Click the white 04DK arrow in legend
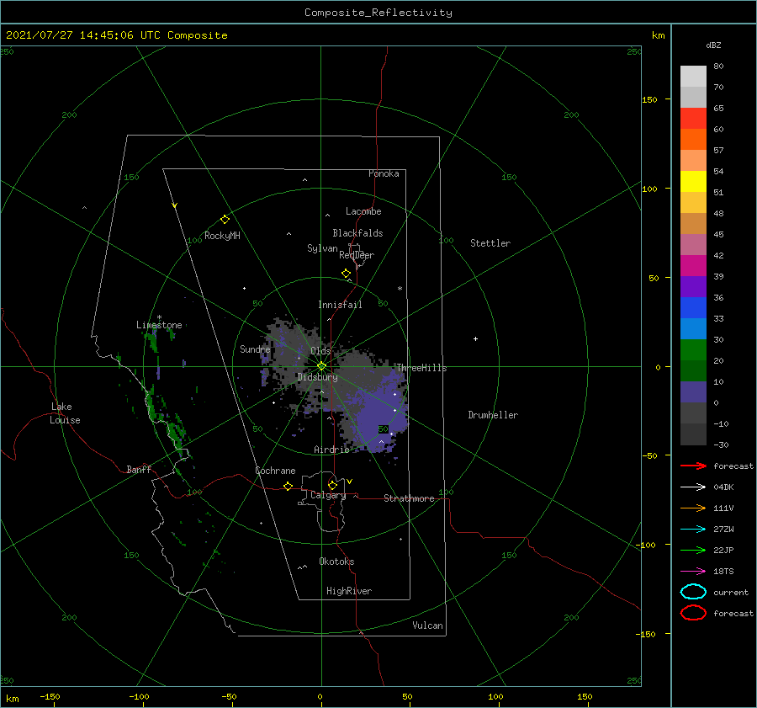The height and width of the screenshot is (708, 757). pyautogui.click(x=693, y=487)
